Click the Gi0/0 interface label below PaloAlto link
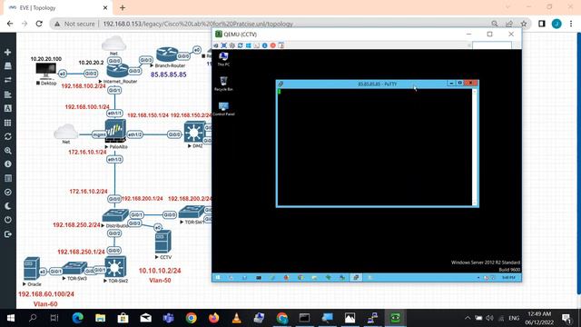Screen dimensions: 581x327 coord(114,199)
